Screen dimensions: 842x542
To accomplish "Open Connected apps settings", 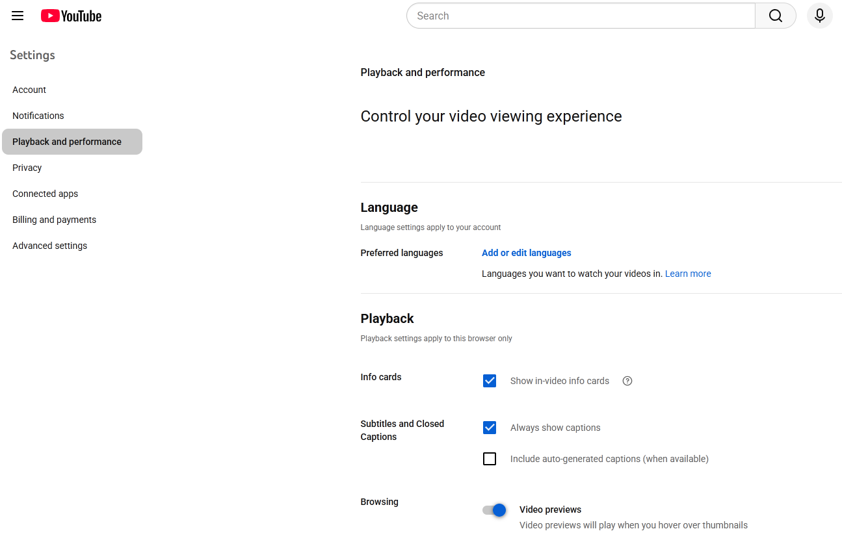I will tap(45, 194).
